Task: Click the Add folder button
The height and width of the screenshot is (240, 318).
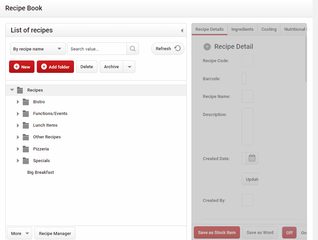Action: [55, 67]
